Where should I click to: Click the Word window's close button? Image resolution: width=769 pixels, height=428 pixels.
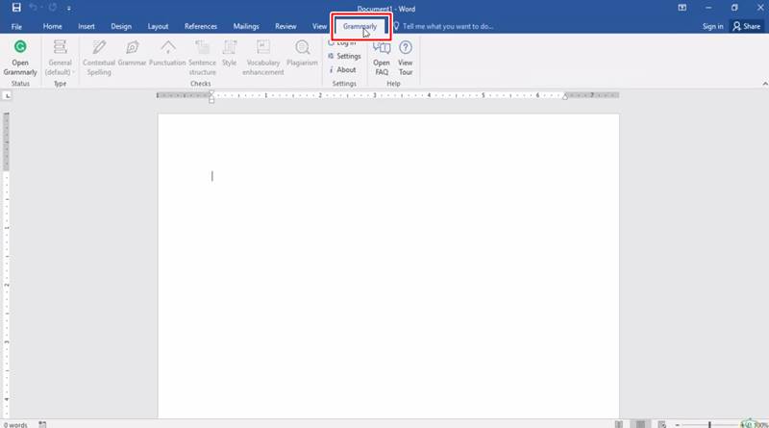tap(760, 8)
